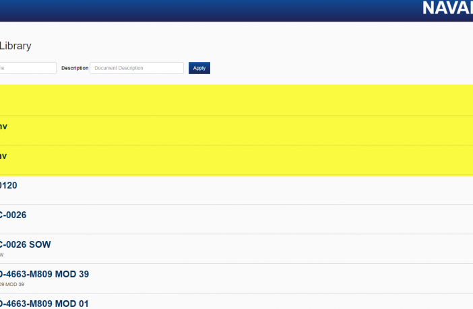Click the small MOD 39 description text

(13, 285)
